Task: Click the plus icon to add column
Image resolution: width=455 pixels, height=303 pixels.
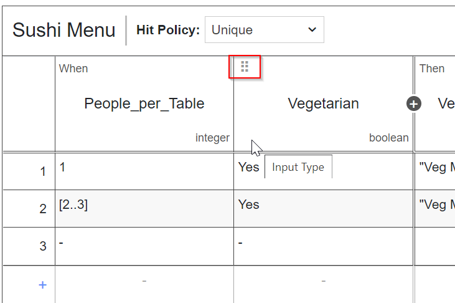Action: click(414, 104)
